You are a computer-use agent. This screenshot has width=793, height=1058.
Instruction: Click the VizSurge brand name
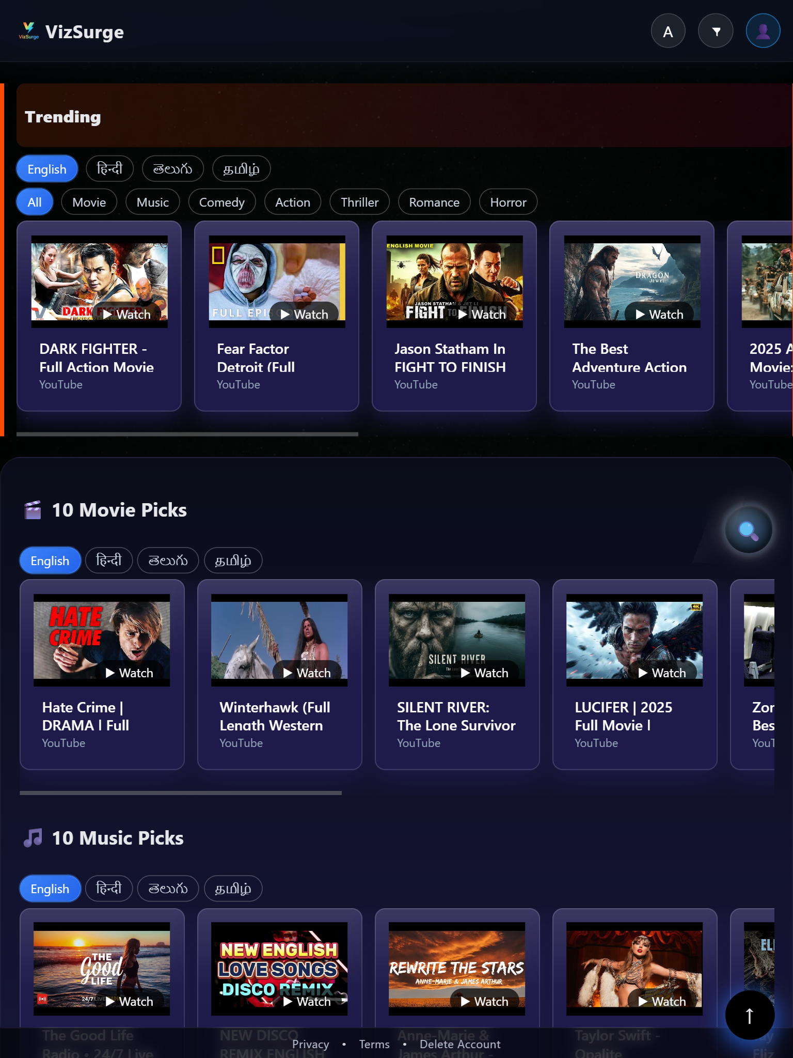pos(85,32)
